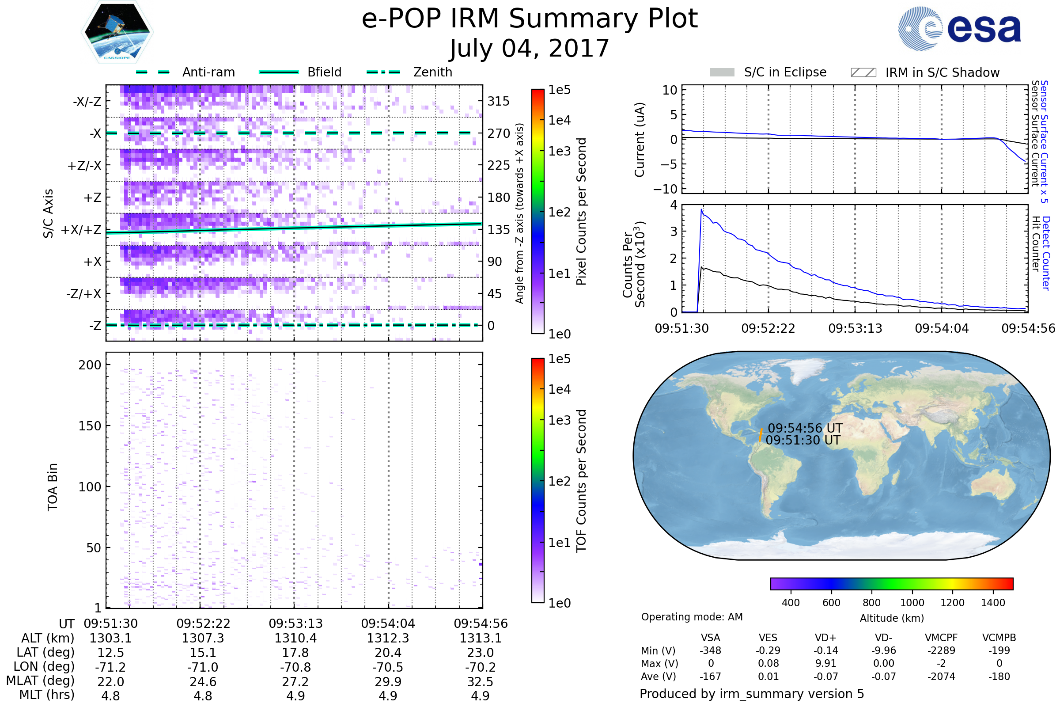Screen dimensions: 1060x707
Task: Click the Produced by irm_summary version 5 text
Action: click(x=751, y=694)
